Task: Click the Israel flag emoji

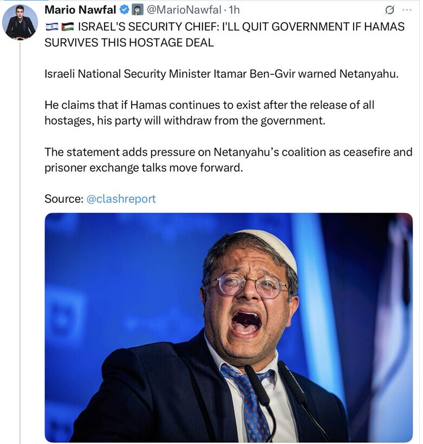Action: (51, 27)
